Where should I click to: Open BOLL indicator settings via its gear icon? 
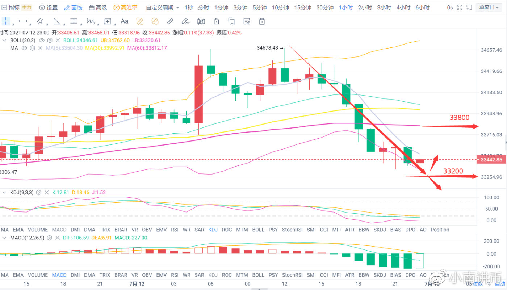click(50, 40)
